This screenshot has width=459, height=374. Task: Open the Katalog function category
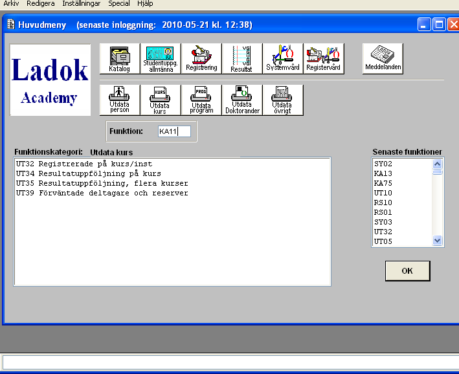pyautogui.click(x=119, y=59)
